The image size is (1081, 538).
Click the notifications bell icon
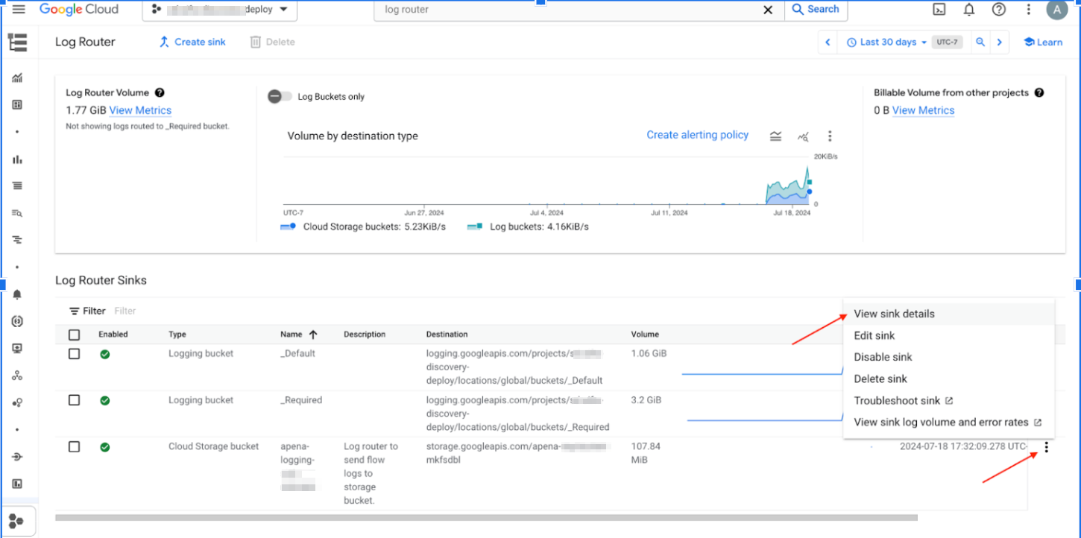969,10
